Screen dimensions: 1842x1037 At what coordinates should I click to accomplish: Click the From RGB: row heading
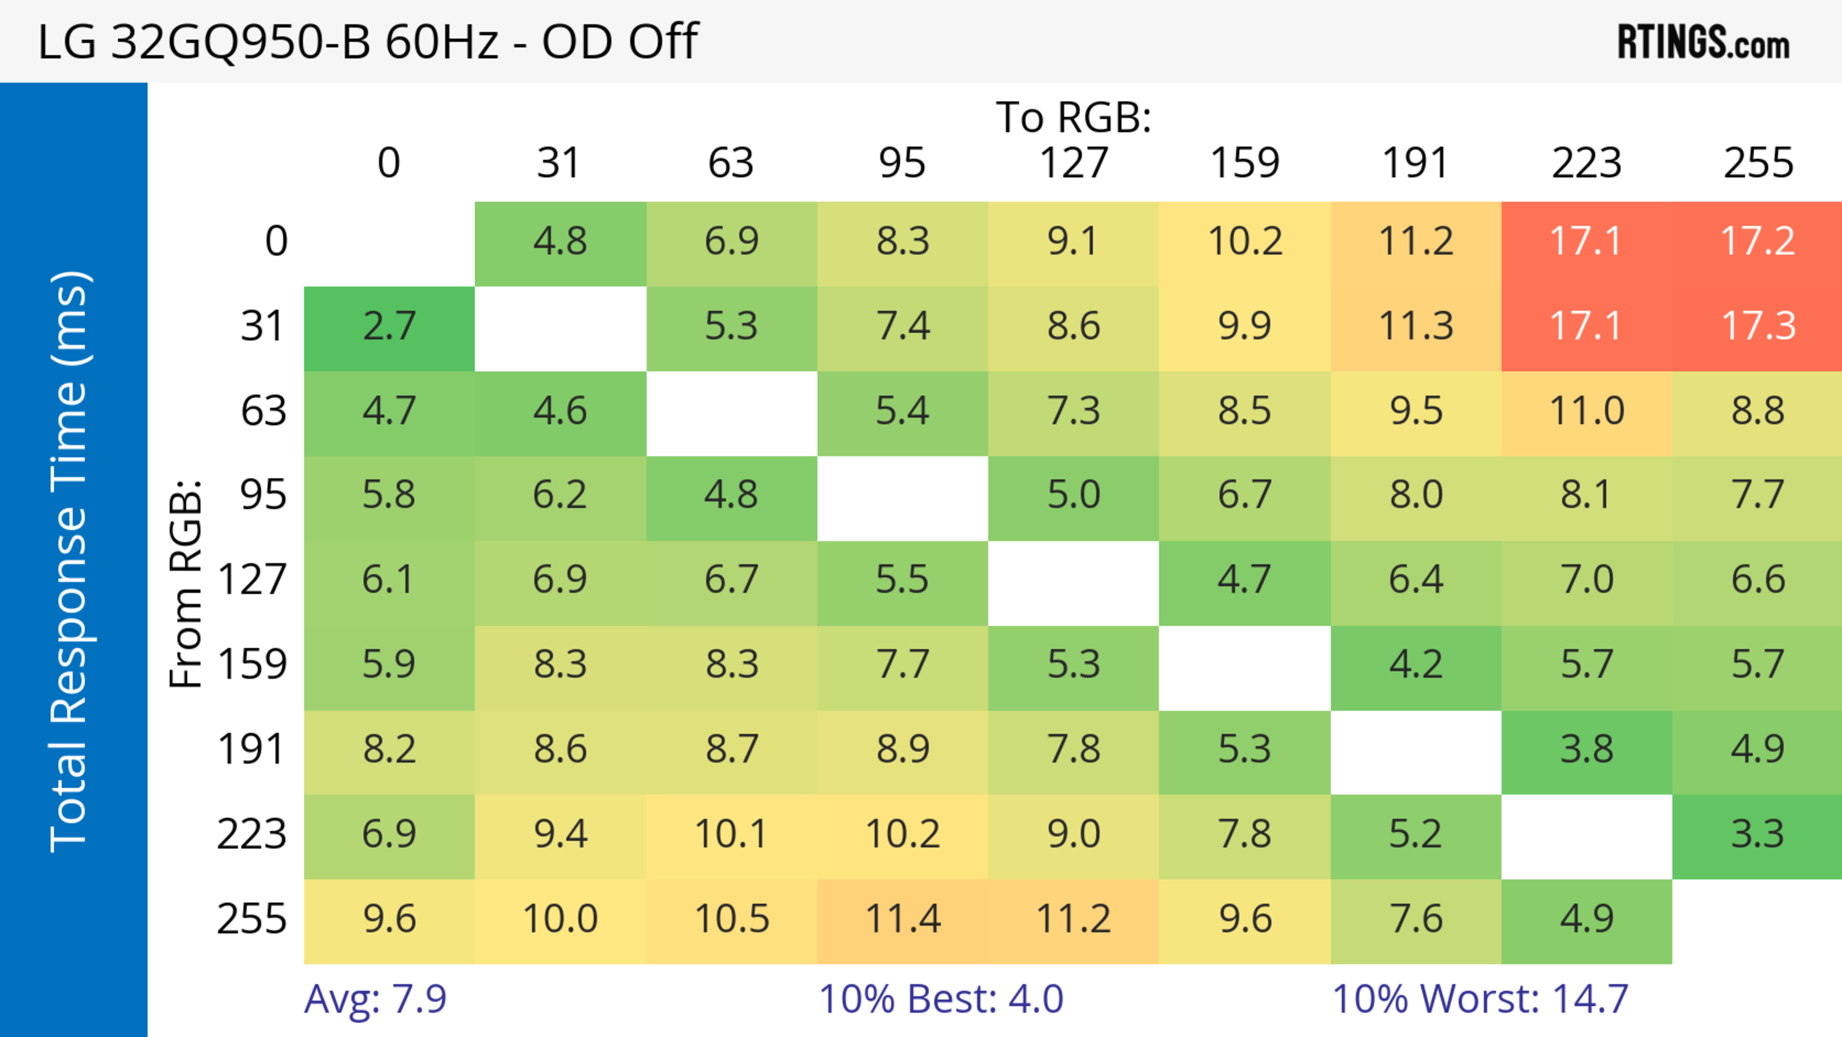[186, 583]
